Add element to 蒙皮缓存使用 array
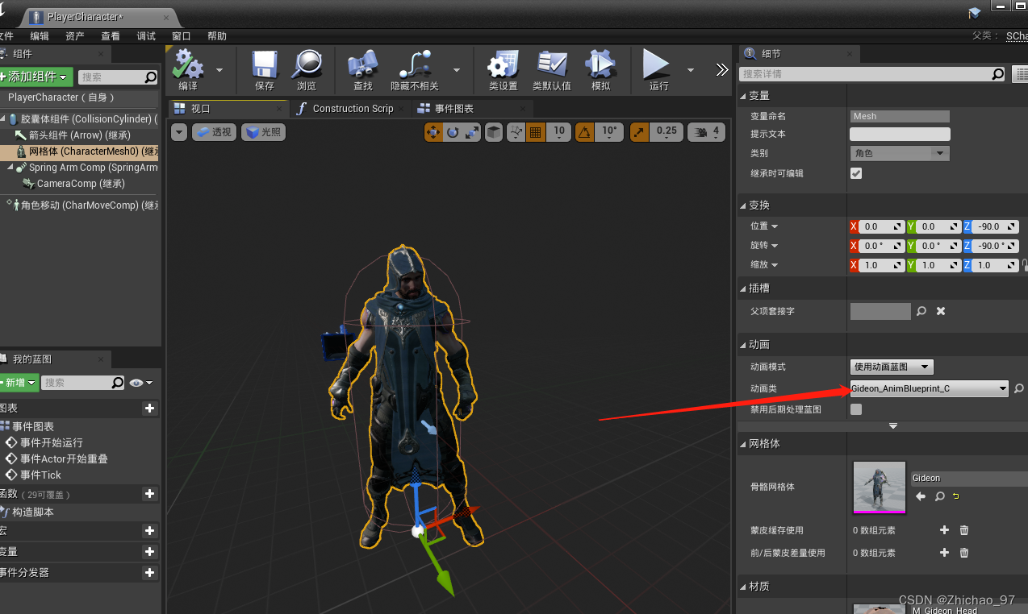The image size is (1028, 614). coord(945,530)
